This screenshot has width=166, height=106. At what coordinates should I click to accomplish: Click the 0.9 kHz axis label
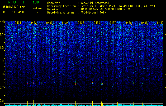pos(2,61)
